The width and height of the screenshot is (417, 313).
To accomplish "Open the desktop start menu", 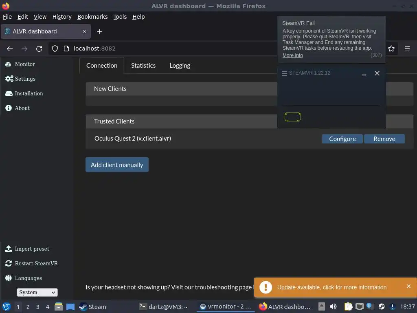I will (x=7, y=306).
